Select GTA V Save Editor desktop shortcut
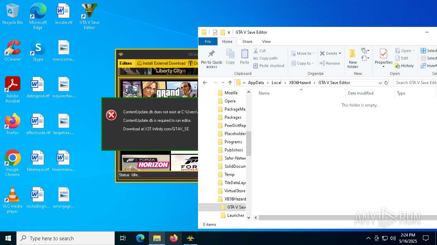 (89, 16)
